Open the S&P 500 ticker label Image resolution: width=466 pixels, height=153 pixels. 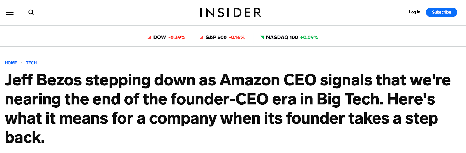[216, 38]
